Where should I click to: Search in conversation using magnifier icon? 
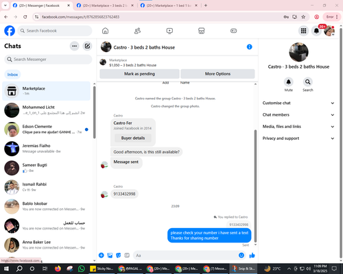click(308, 82)
